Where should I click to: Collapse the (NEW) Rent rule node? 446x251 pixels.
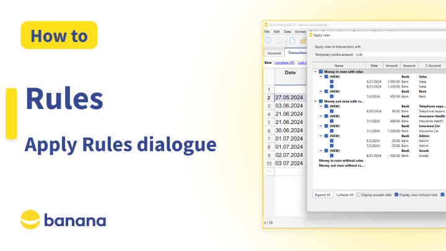click(321, 91)
